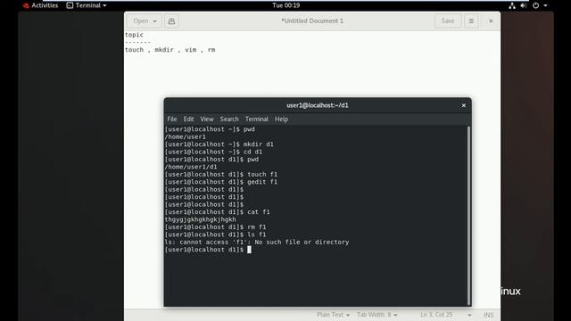571x321 pixels.
Task: Click the 'touch f1' command line in the terminal
Action: pos(221,175)
